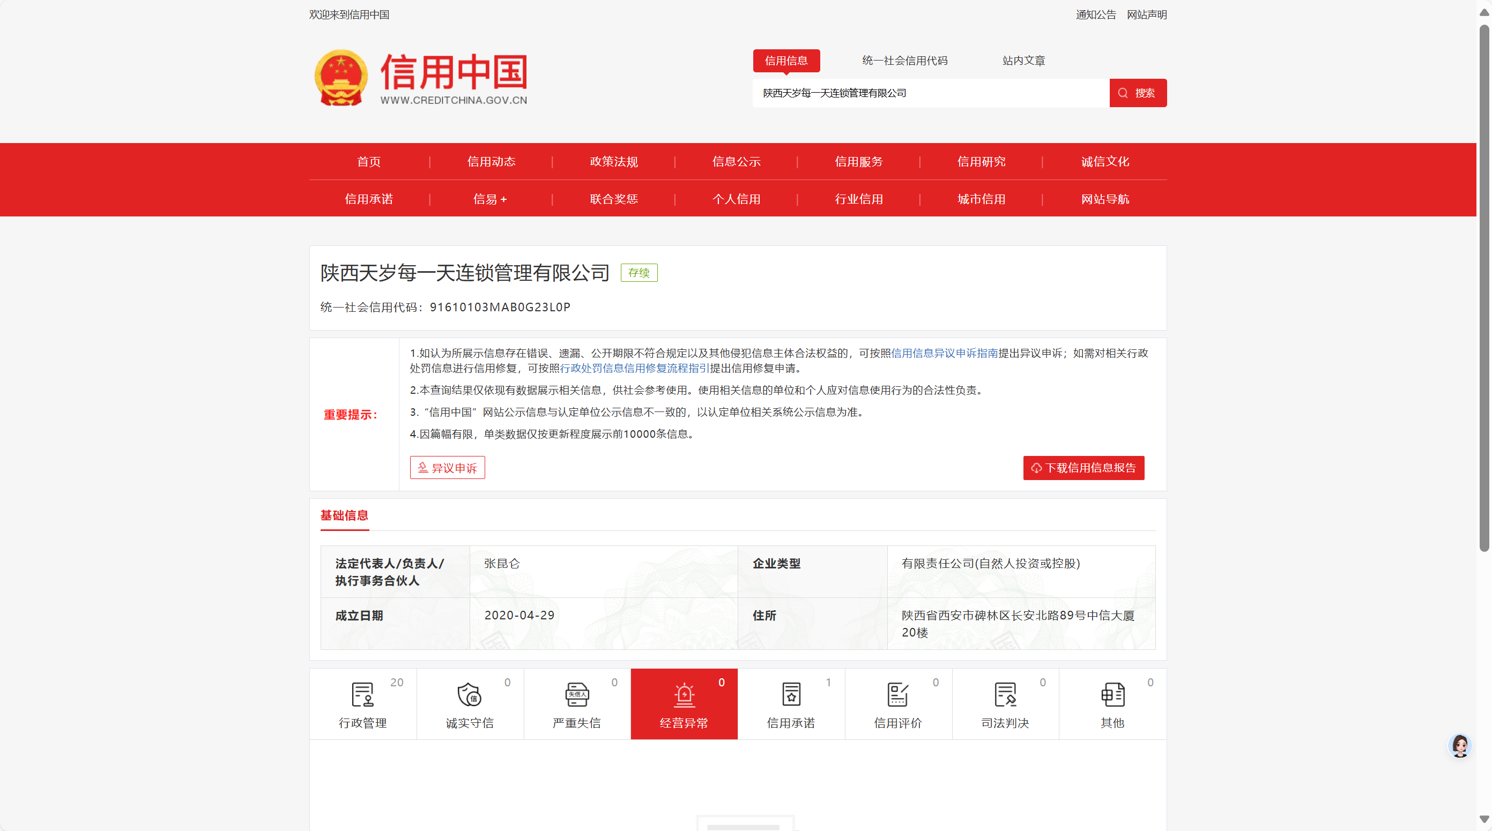This screenshot has height=831, width=1492.
Task: Click 欢迎来到信用中国 greeting text
Action: click(348, 14)
